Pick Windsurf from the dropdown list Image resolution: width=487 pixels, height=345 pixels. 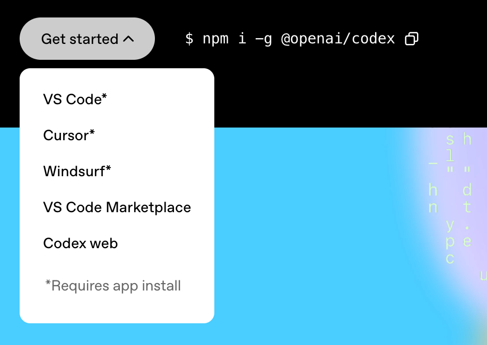[77, 171]
